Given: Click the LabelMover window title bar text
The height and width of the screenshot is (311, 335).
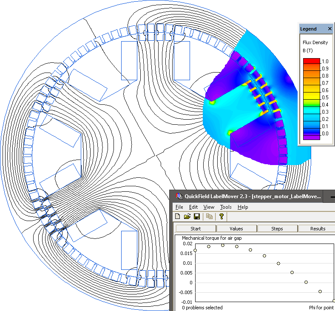Looking at the screenshot, I should pyautogui.click(x=253, y=196).
